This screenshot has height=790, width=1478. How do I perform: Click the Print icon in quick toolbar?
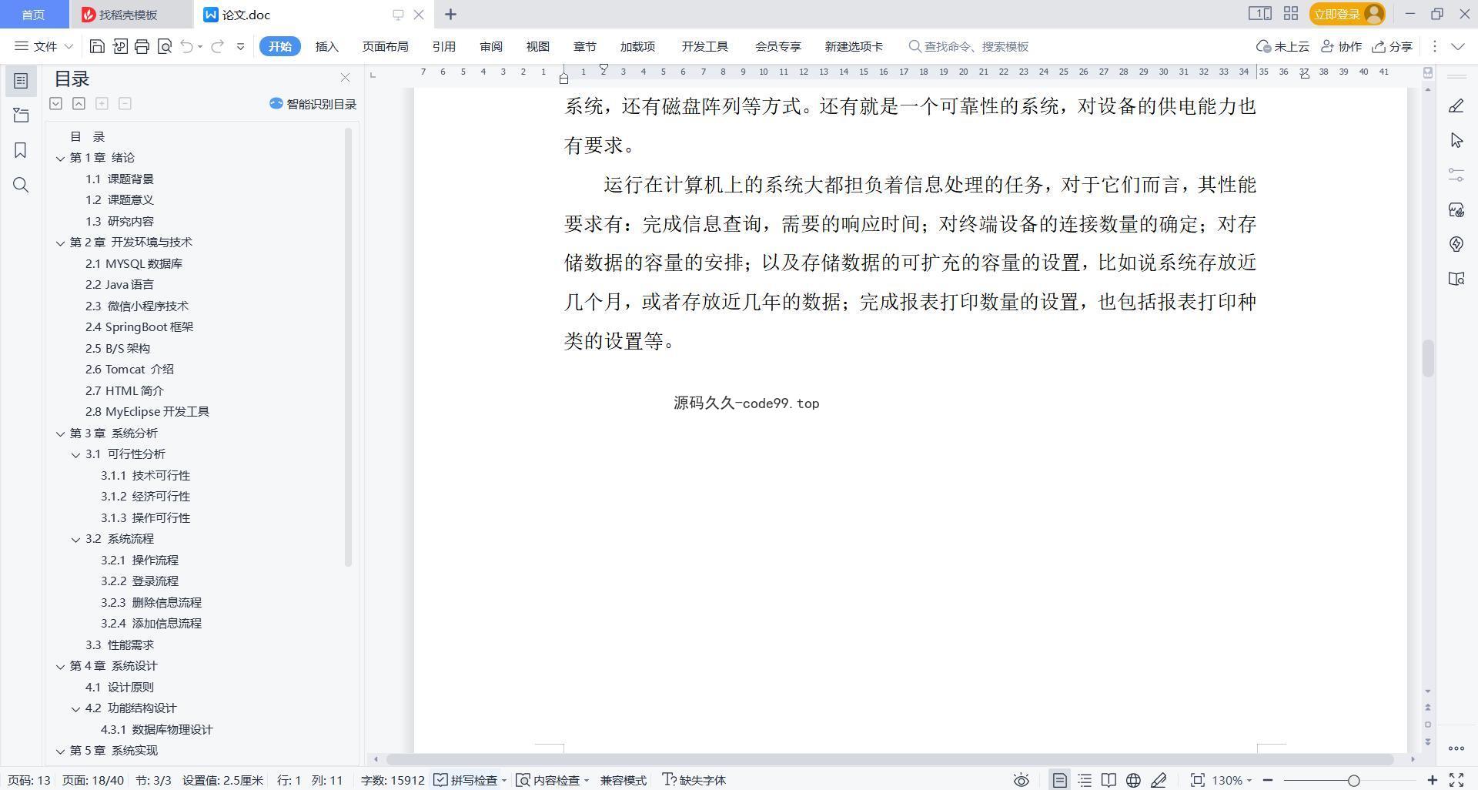point(142,46)
